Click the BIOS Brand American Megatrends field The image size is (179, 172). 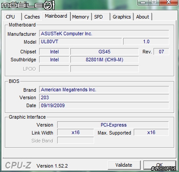coord(104,90)
